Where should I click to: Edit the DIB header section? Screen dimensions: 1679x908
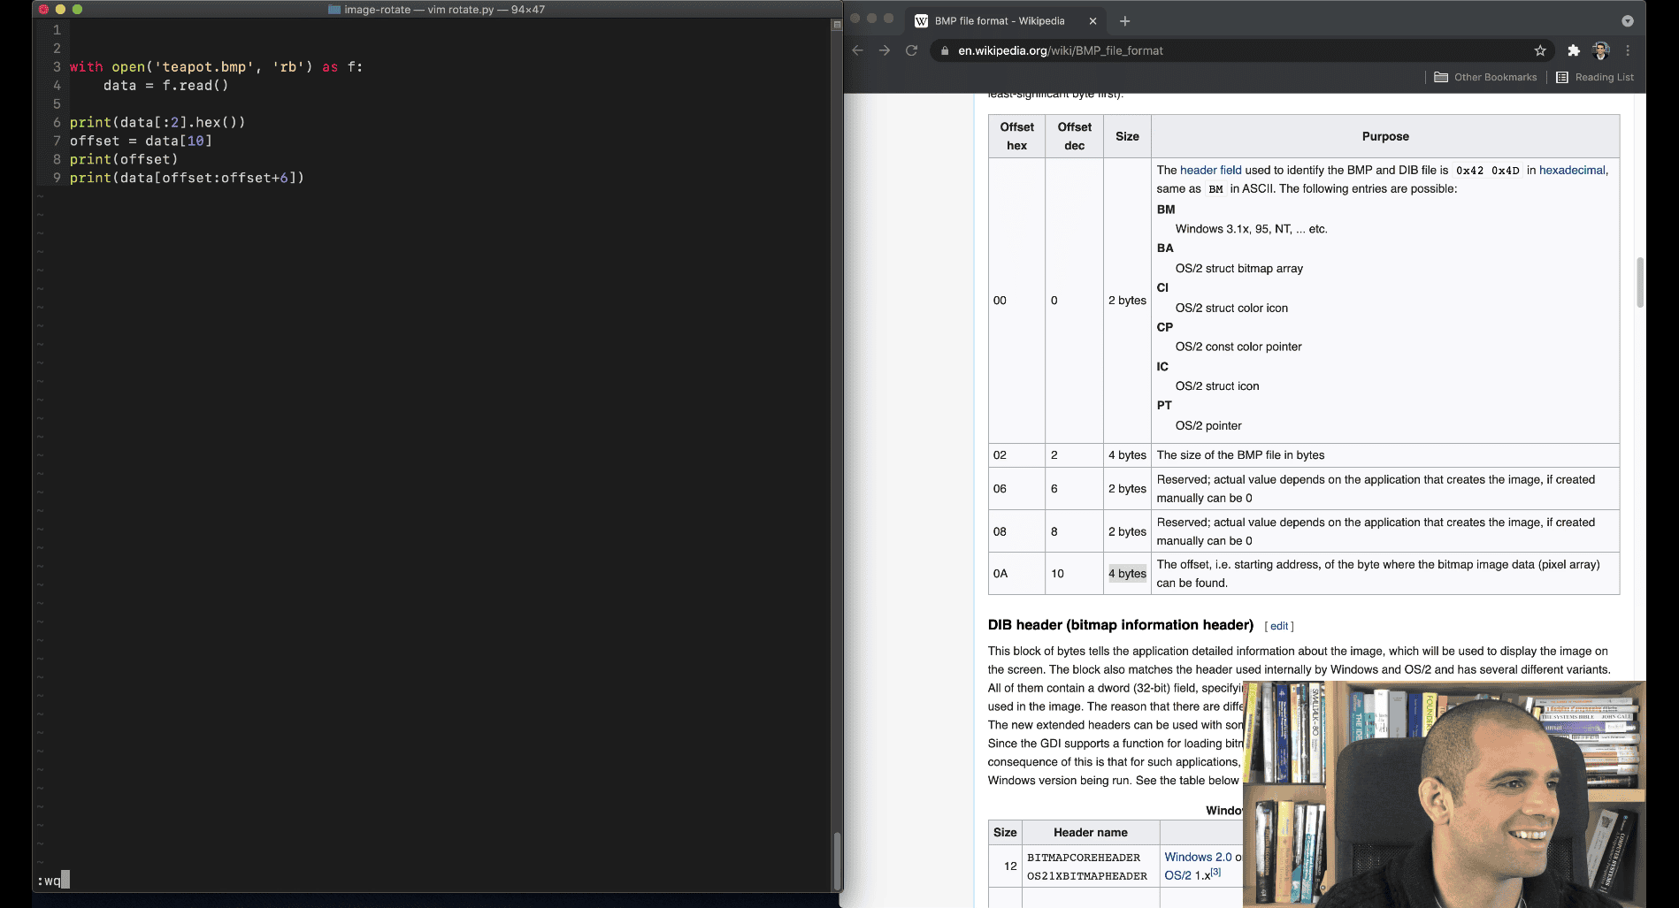1279,626
